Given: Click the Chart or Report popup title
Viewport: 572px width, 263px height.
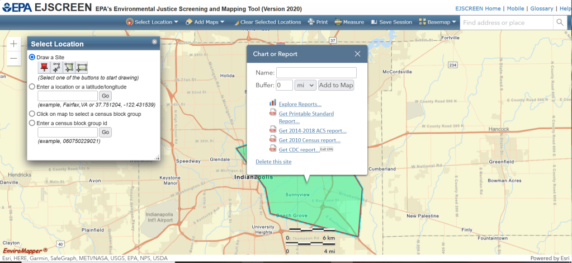Looking at the screenshot, I should click(275, 54).
